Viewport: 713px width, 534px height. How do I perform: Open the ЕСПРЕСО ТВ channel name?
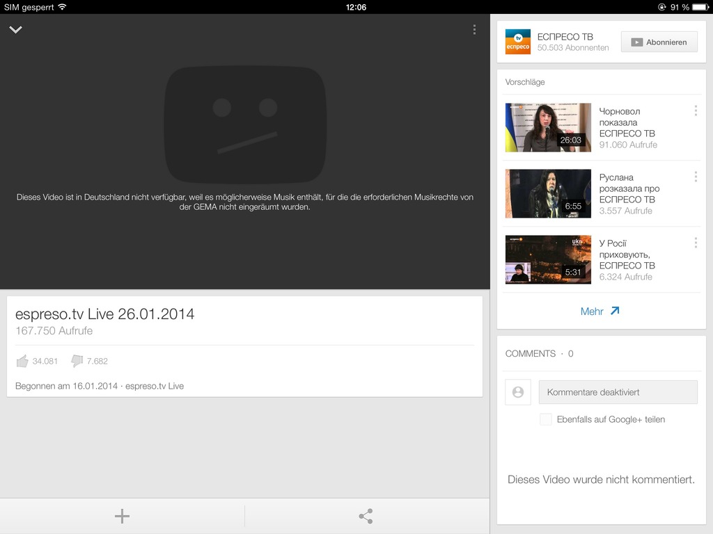pos(565,37)
